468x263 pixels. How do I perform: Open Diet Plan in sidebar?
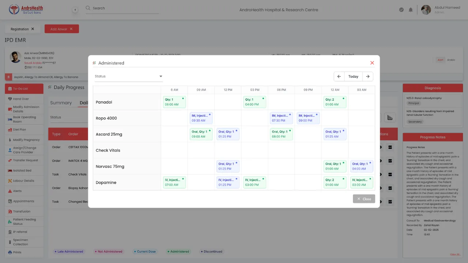click(24, 129)
